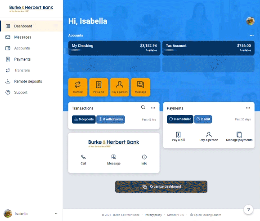Show the 0 scheduled payments filter

(x=180, y=119)
